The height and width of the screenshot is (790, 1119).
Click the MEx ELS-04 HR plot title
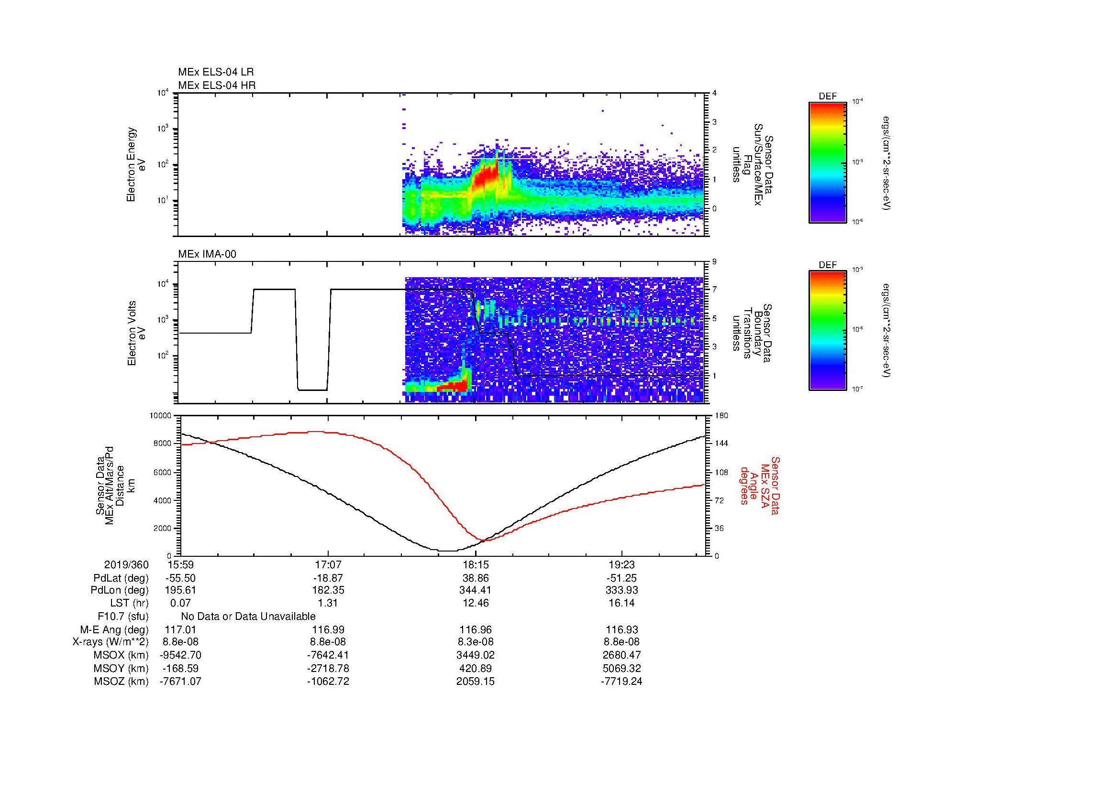[x=217, y=85]
